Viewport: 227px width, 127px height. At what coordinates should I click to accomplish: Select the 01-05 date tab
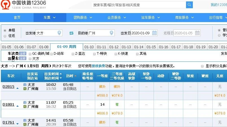(7, 47)
